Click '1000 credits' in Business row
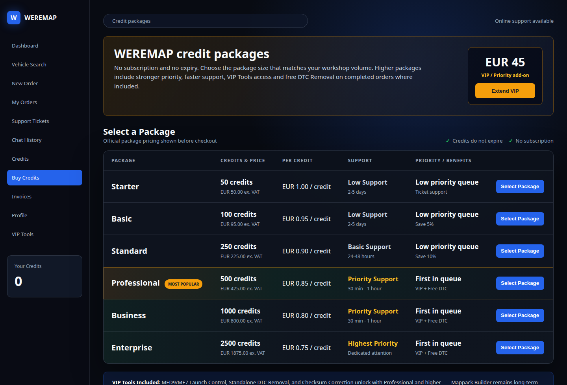Screen dimensions: 567x385 click(241, 311)
